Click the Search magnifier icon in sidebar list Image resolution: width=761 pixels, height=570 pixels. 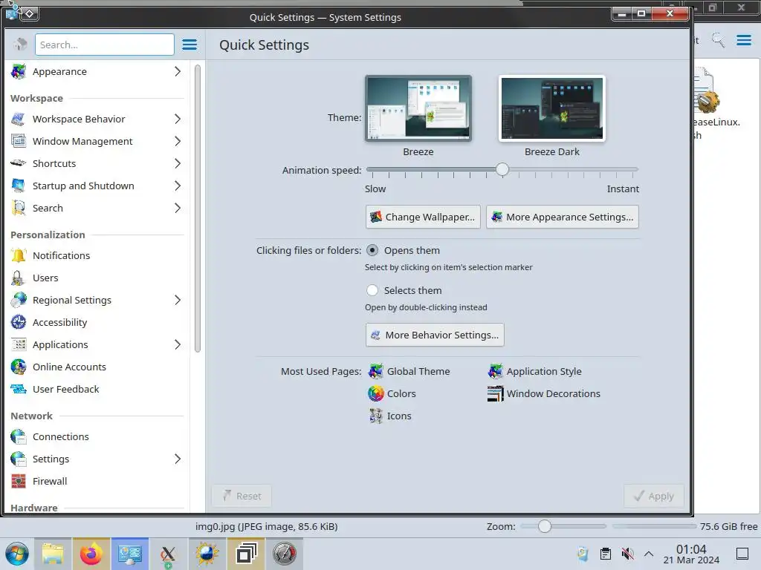(19, 208)
